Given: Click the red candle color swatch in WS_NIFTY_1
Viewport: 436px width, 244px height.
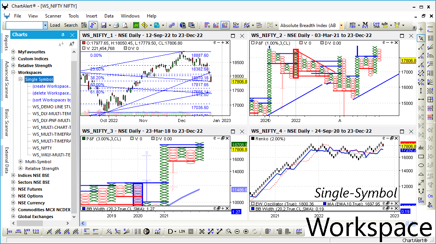Looking at the screenshot, I should [84, 43].
